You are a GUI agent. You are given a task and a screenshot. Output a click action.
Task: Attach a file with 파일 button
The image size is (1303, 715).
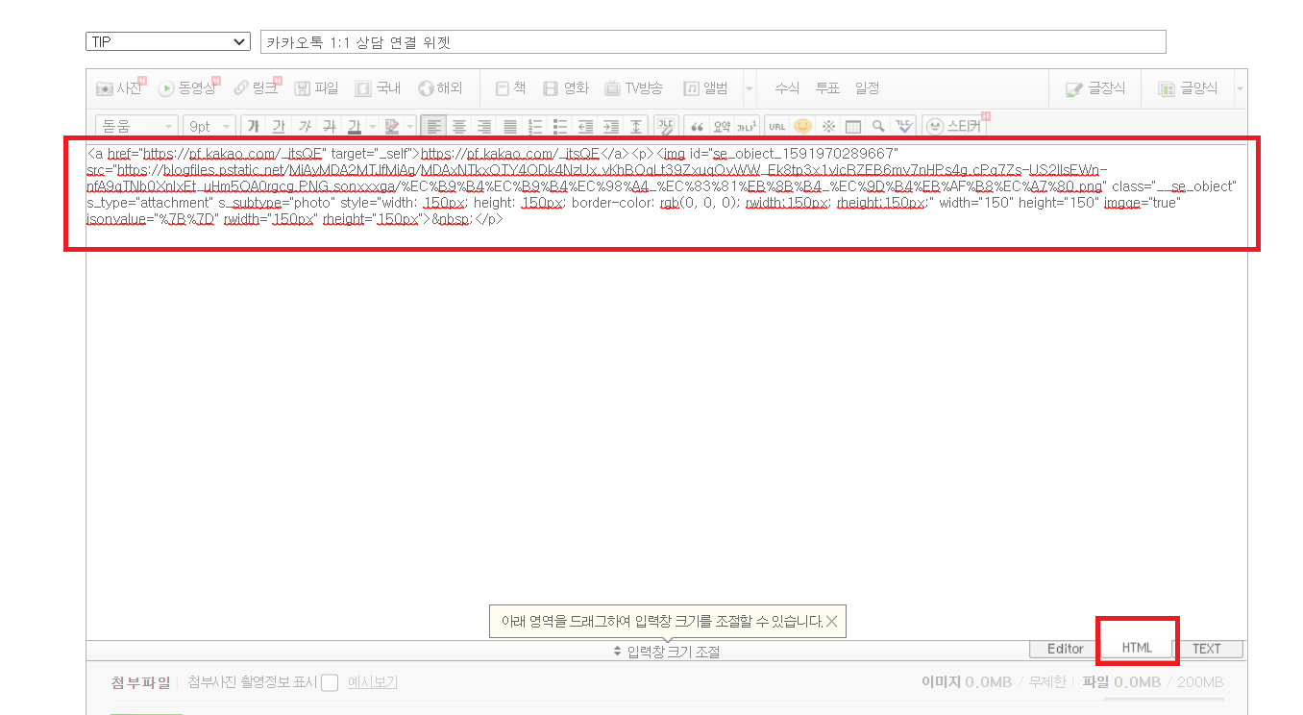(316, 88)
